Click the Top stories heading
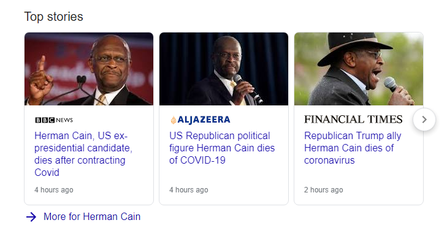 pyautogui.click(x=53, y=17)
